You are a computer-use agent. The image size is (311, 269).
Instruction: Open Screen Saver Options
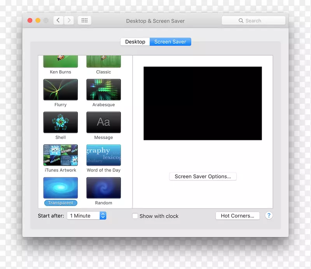203,176
